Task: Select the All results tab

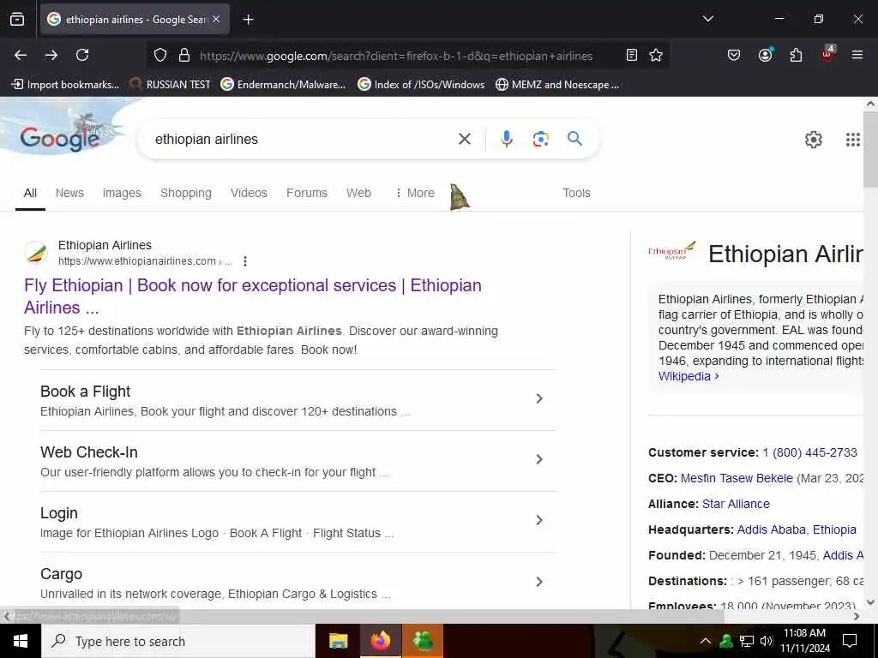Action: pos(30,193)
